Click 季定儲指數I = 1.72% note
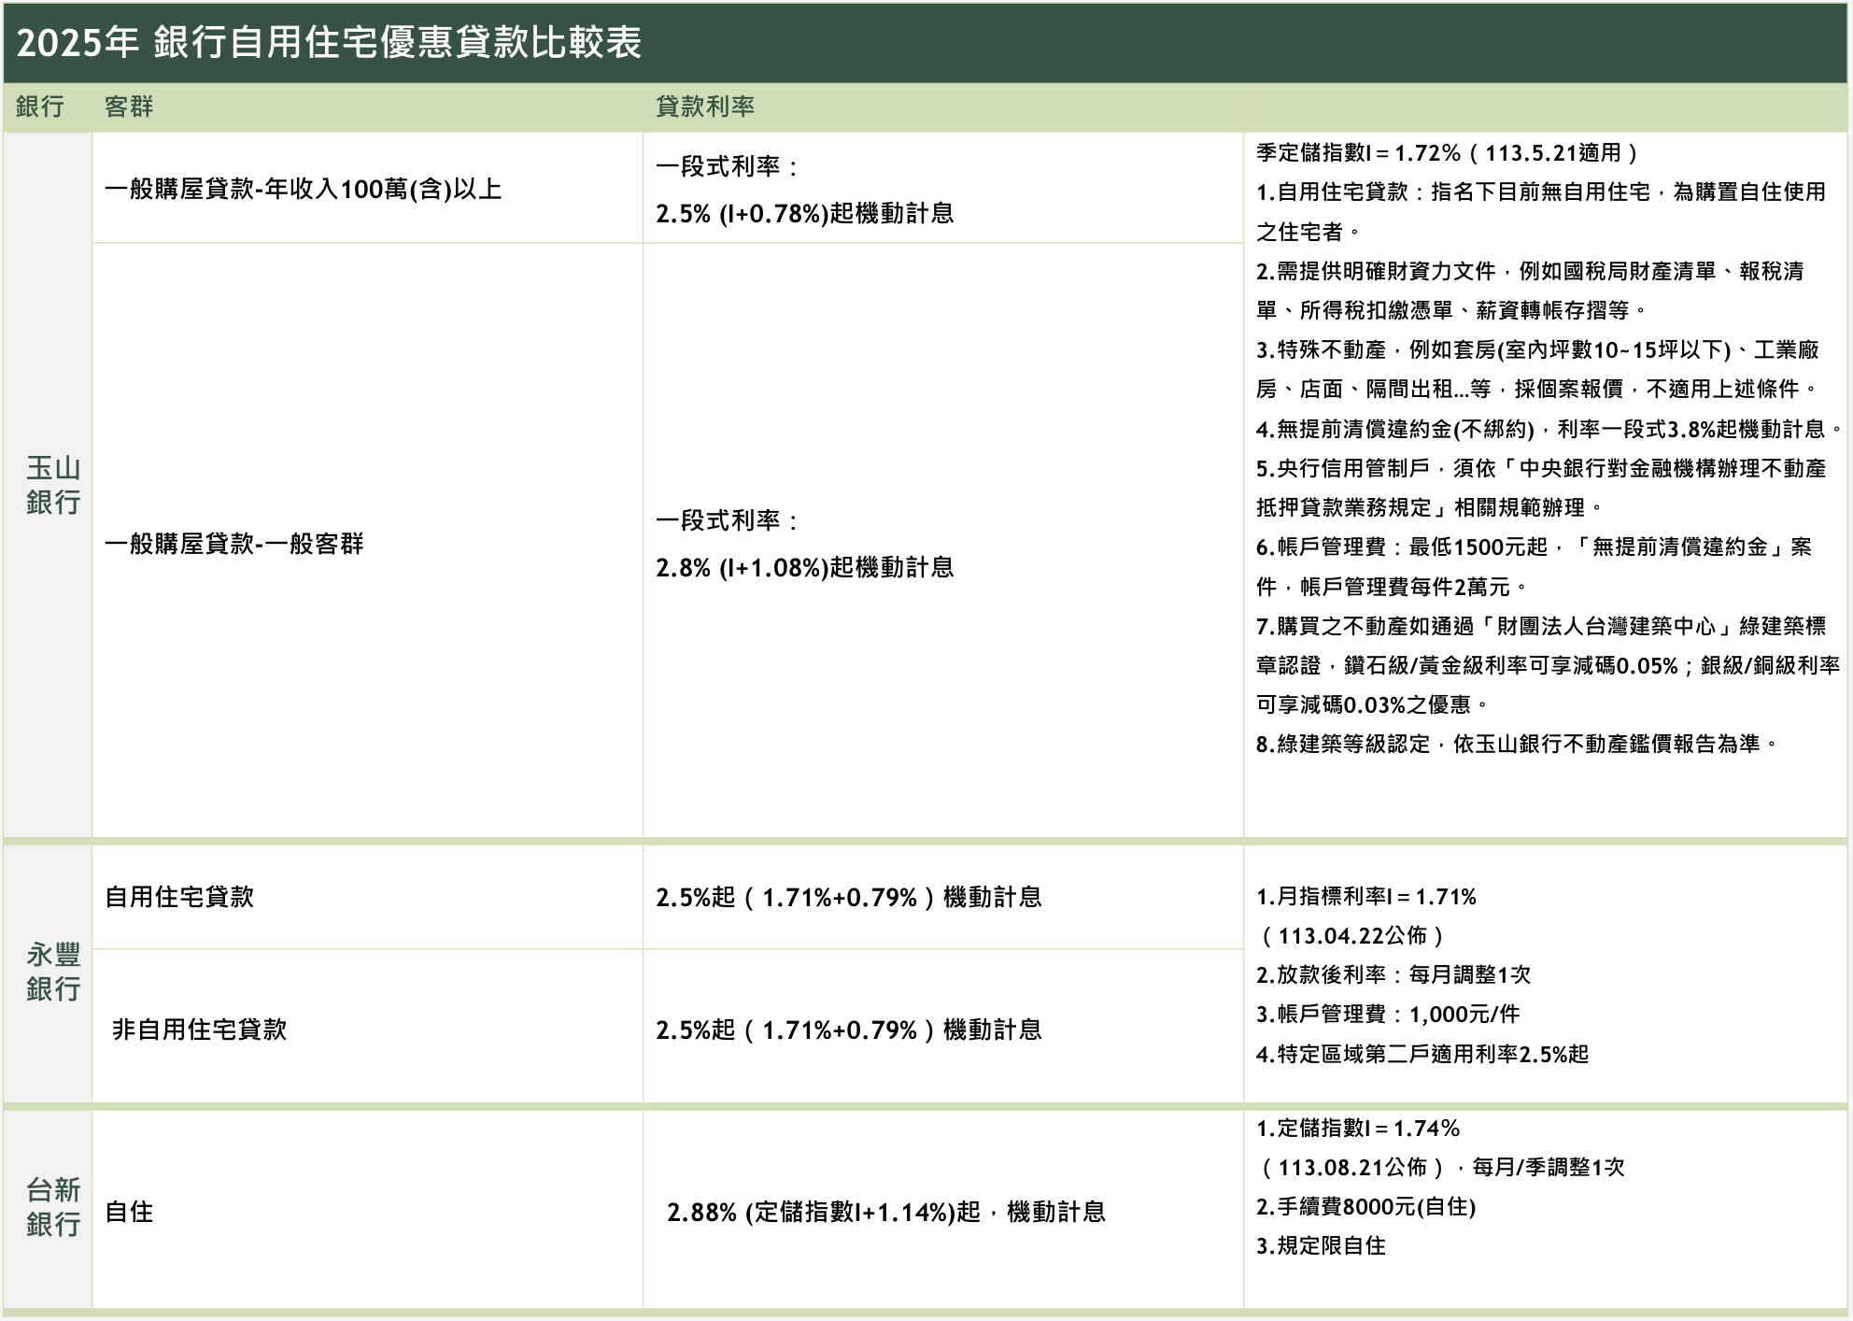 [1448, 152]
